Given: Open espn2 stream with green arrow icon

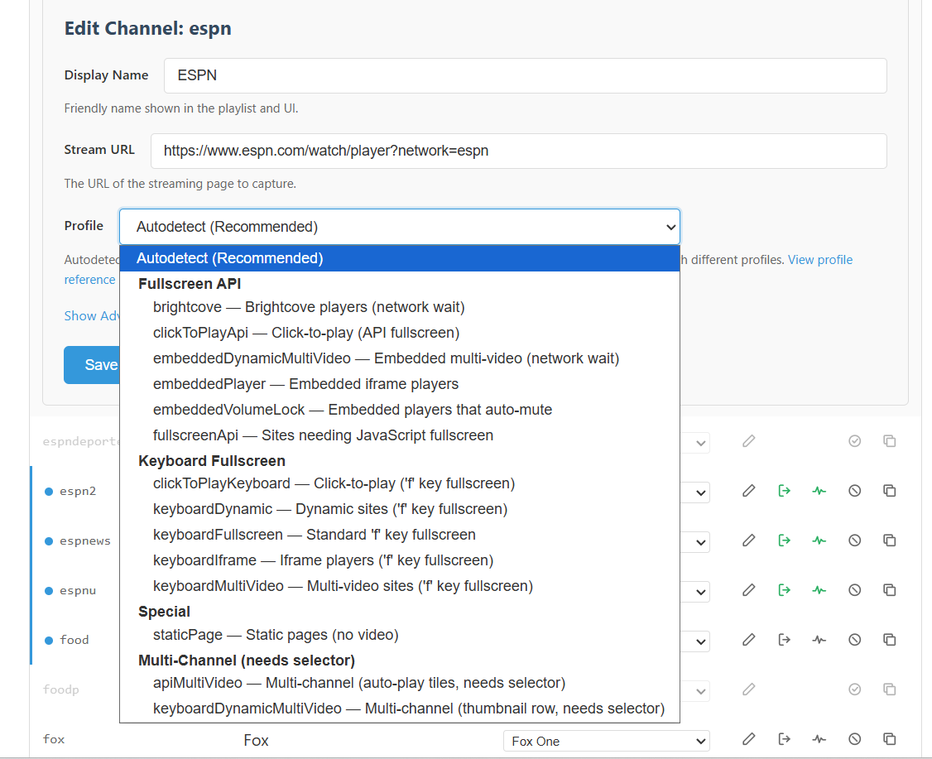Looking at the screenshot, I should (x=784, y=490).
